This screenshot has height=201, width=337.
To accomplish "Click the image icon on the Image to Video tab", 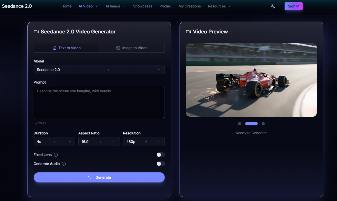I will (118, 48).
